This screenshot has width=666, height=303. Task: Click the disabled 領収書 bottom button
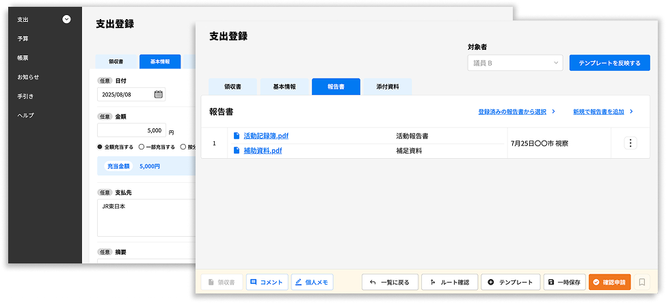pos(222,283)
